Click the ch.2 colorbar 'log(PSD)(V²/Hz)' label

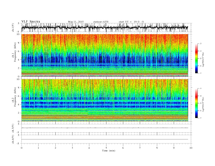pos(203,104)
